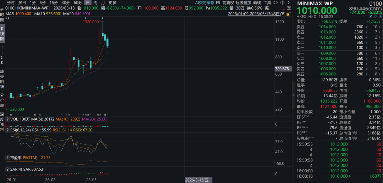Open help for the SAR(4) indicator
383x183 pixels.
point(7,169)
